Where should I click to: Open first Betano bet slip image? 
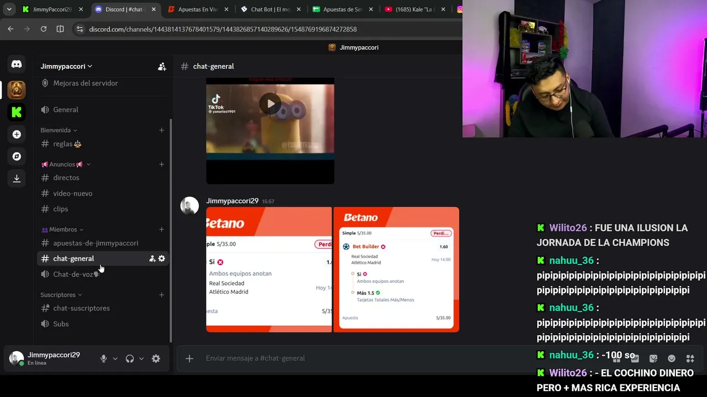269,270
